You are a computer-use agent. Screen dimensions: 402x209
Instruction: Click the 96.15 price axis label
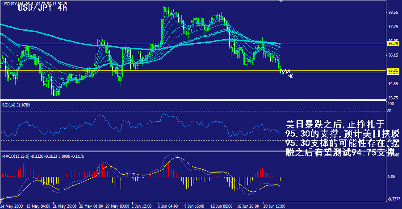click(x=393, y=55)
